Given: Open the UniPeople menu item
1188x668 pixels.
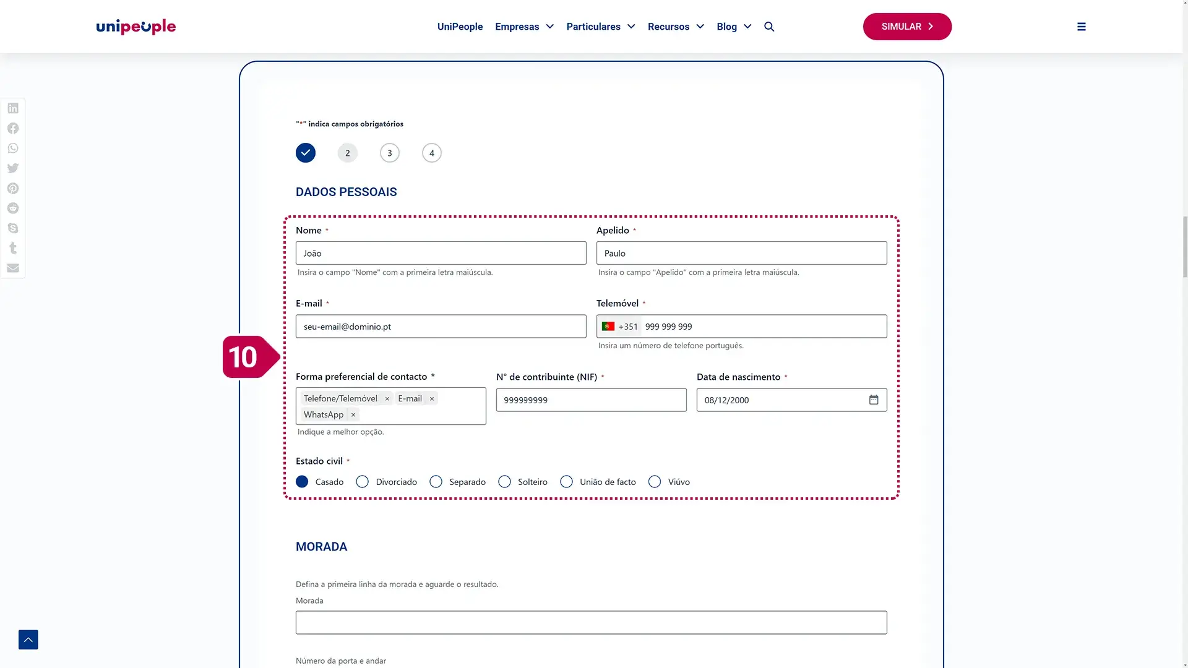Looking at the screenshot, I should [460, 27].
